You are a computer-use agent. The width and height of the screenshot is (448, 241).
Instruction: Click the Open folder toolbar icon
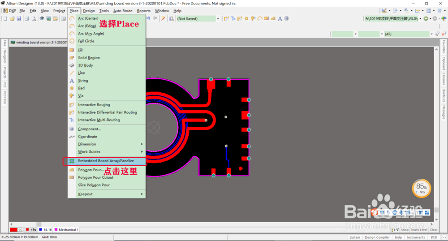coord(12,18)
